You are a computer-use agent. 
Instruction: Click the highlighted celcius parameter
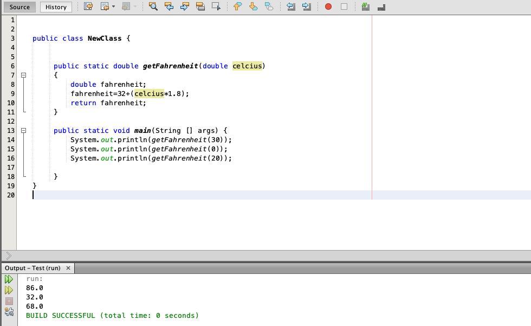click(247, 66)
